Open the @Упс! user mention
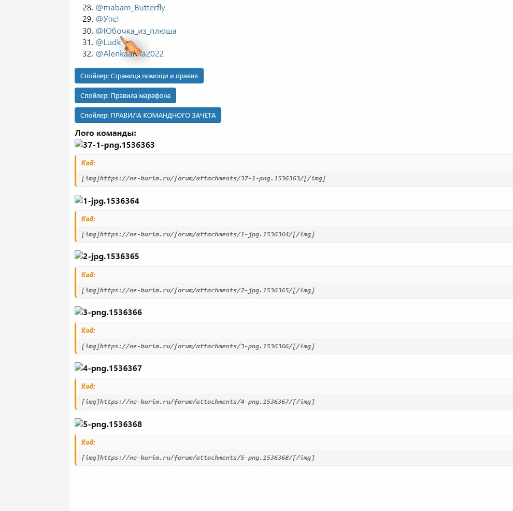This screenshot has width=513, height=511. click(107, 19)
